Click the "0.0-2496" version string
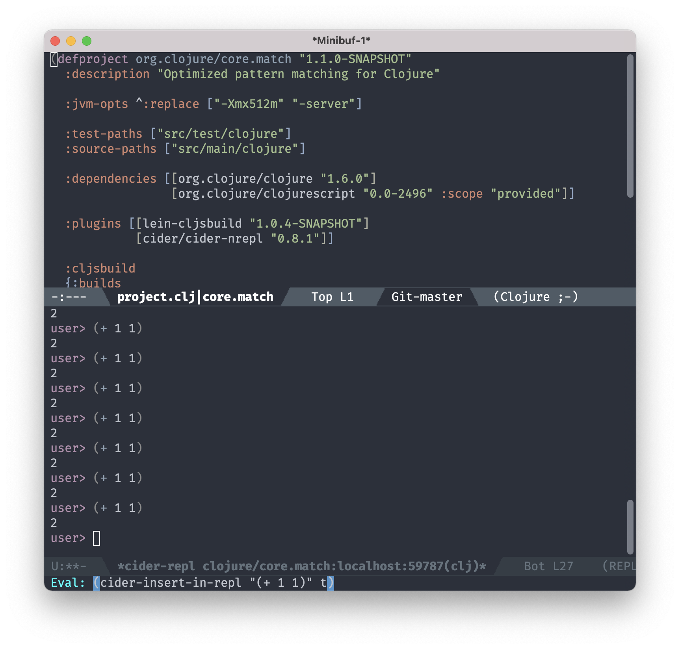The width and height of the screenshot is (680, 649). click(398, 194)
